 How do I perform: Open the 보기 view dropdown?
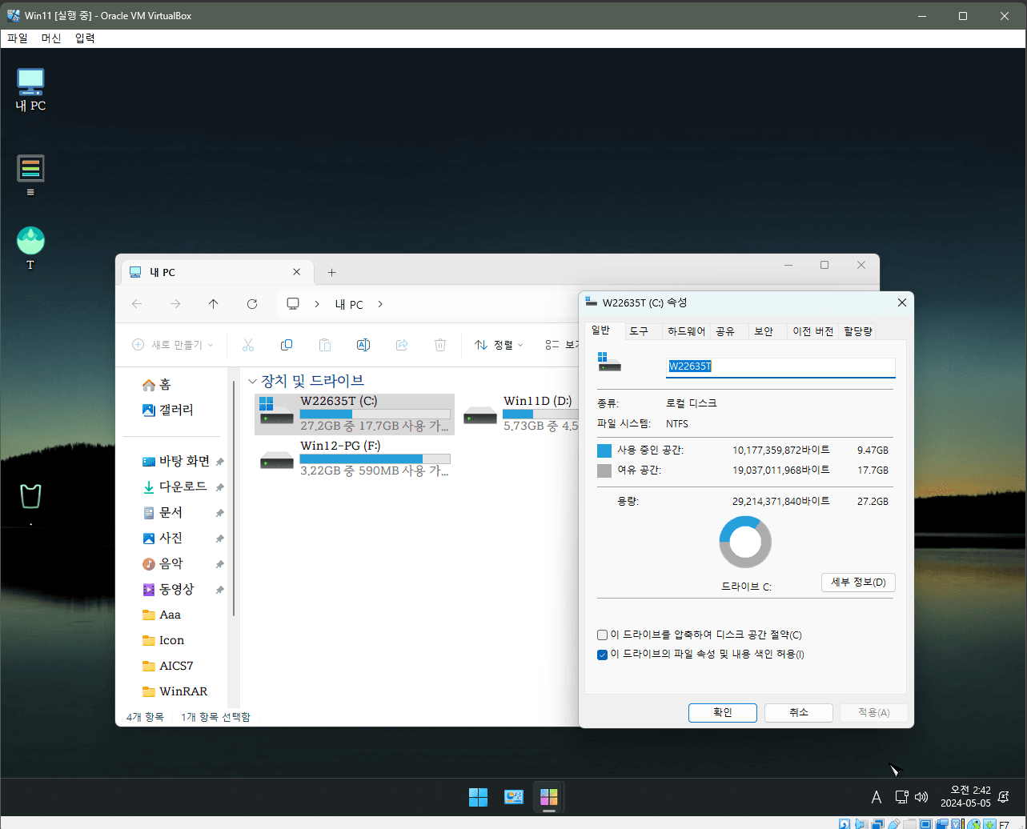coord(562,345)
